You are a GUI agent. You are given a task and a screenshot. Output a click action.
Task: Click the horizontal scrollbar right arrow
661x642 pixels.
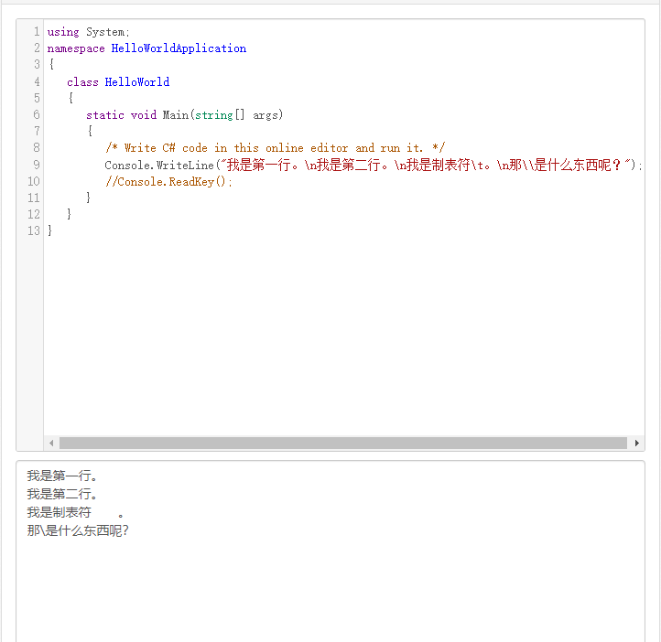pyautogui.click(x=637, y=443)
